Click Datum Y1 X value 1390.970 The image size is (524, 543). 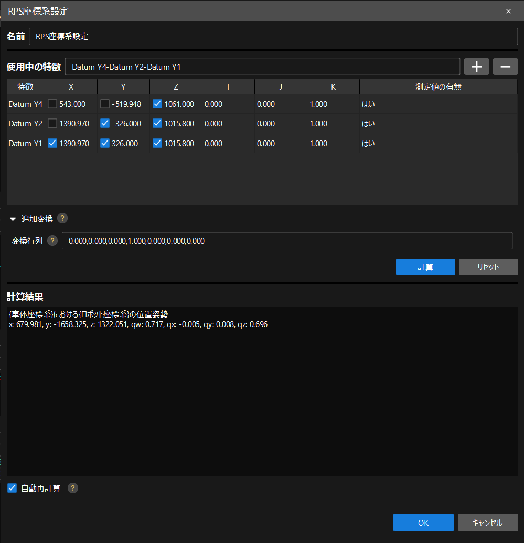click(x=74, y=143)
